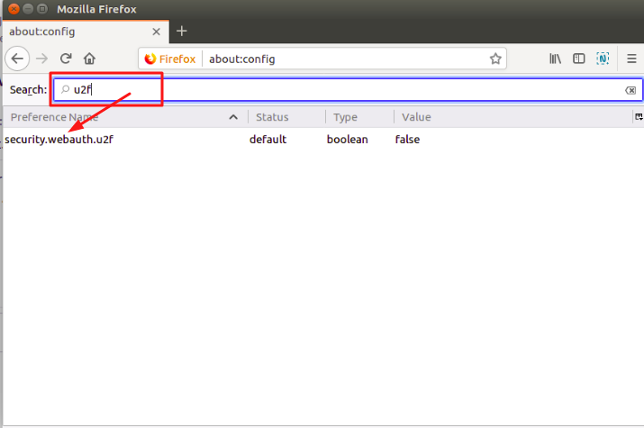Close the Mozilla Firefox window

tap(14, 9)
